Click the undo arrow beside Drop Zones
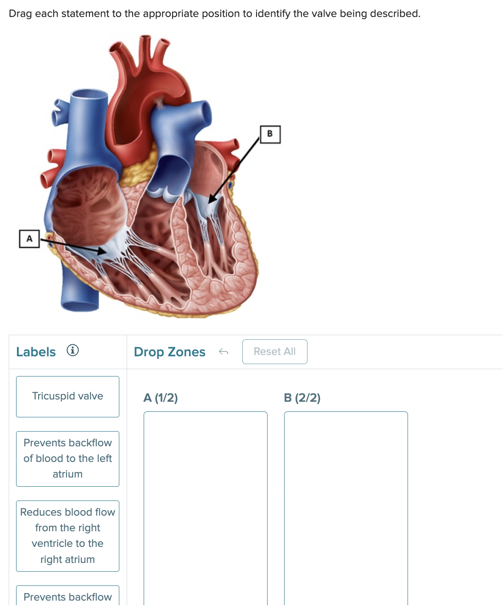Viewport: 503px width, 607px height. (224, 352)
